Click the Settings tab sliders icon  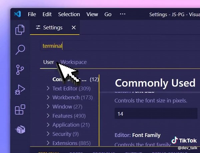coord(38,27)
